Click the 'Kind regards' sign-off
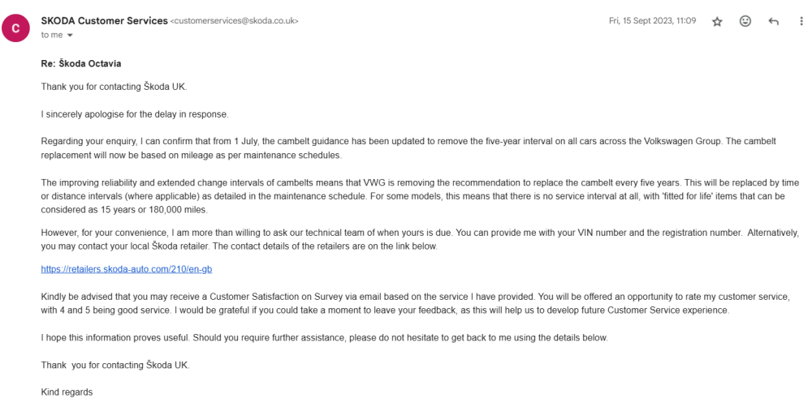Screen dimensions: 812x398 click(67, 392)
